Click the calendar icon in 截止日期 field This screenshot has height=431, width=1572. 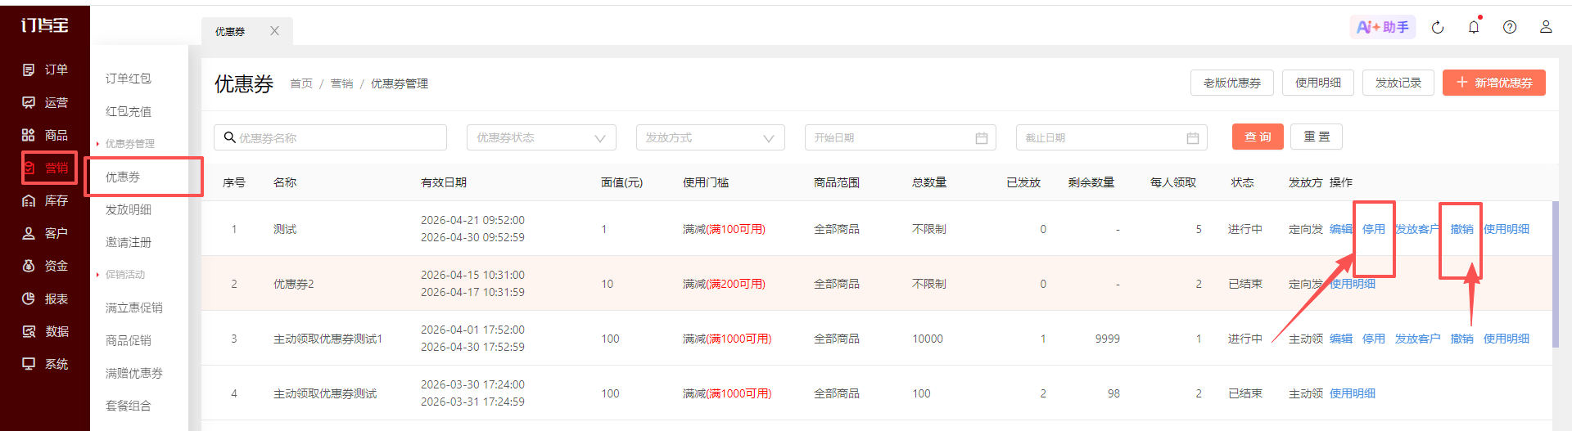[x=1192, y=138]
